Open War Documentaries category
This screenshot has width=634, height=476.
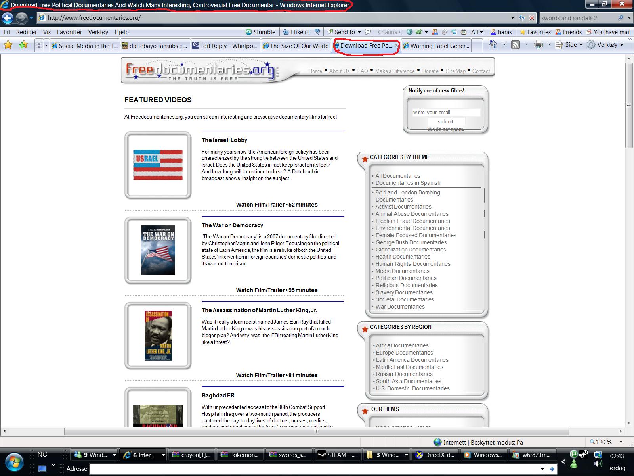click(x=400, y=307)
